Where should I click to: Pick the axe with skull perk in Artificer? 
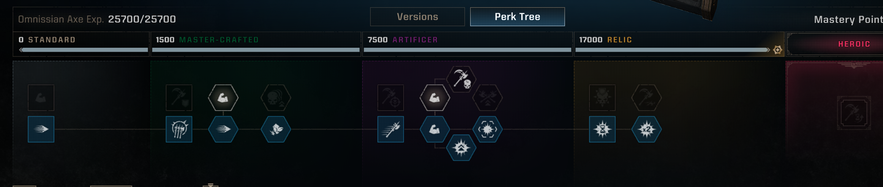point(461,79)
